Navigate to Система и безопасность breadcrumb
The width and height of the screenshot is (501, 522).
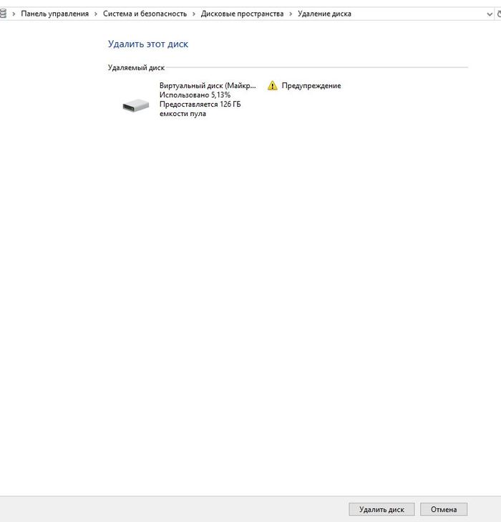[145, 14]
